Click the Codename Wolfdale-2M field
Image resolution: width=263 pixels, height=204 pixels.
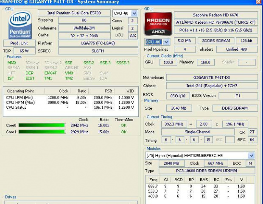pyautogui.click(x=84, y=28)
